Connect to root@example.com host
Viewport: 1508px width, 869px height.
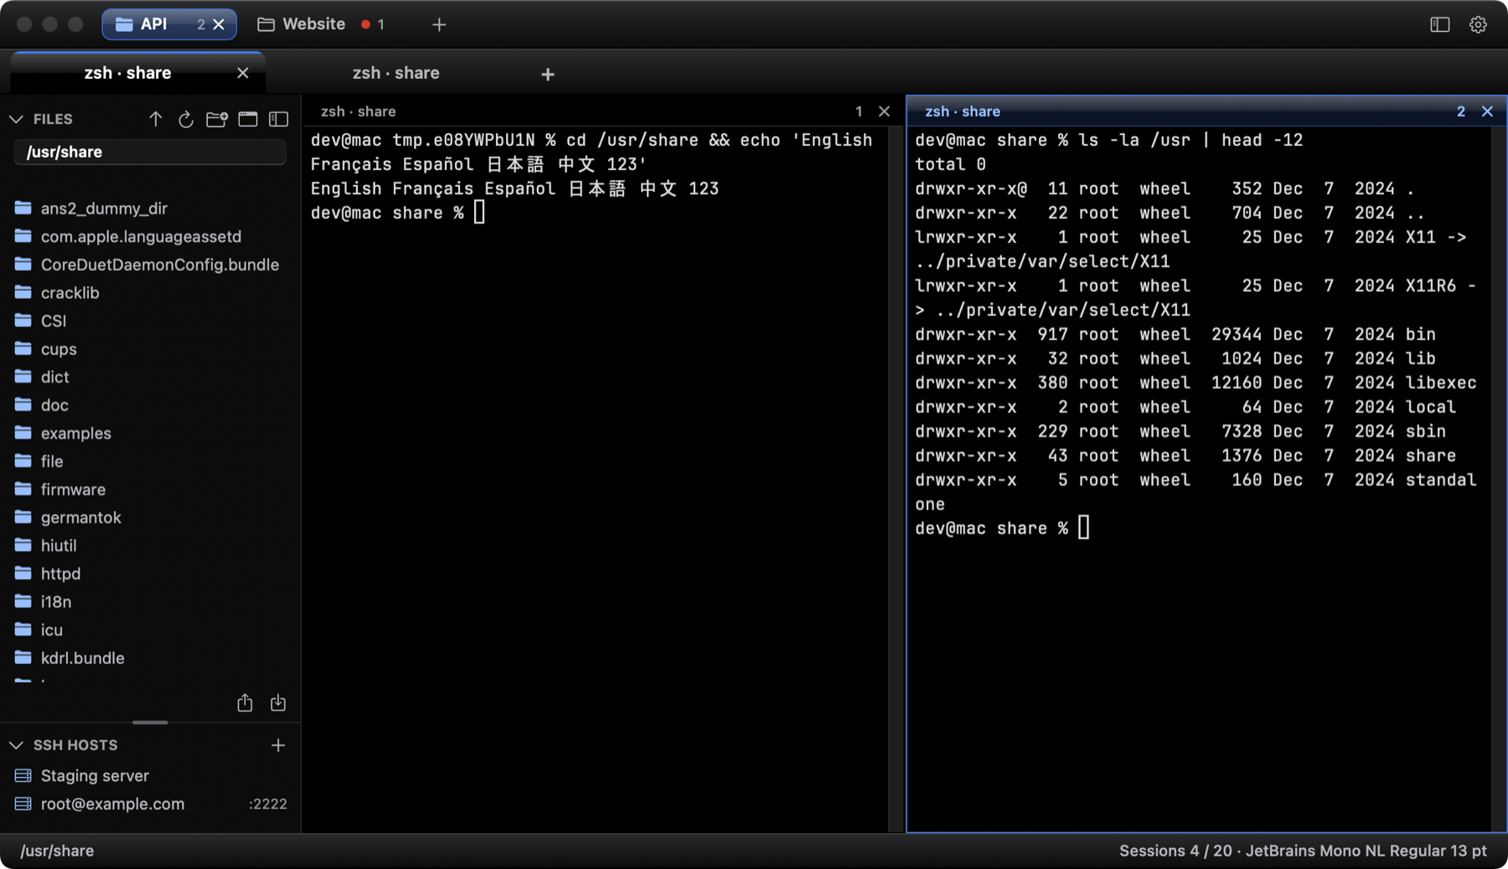[x=150, y=804]
